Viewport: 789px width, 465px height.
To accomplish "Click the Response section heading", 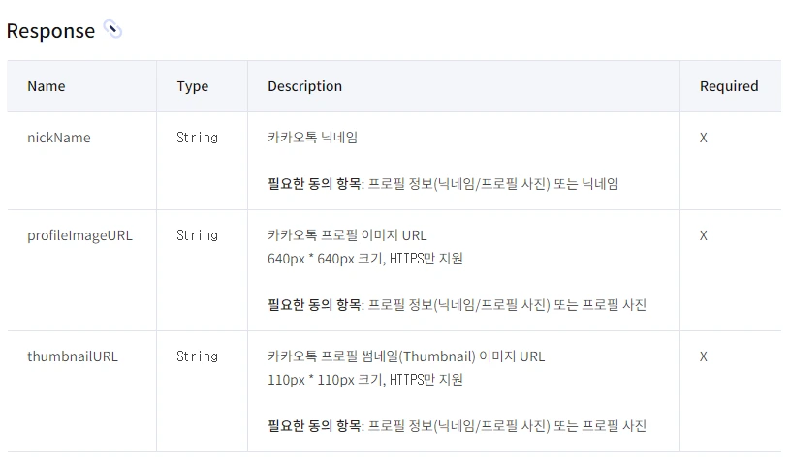I will pos(50,31).
